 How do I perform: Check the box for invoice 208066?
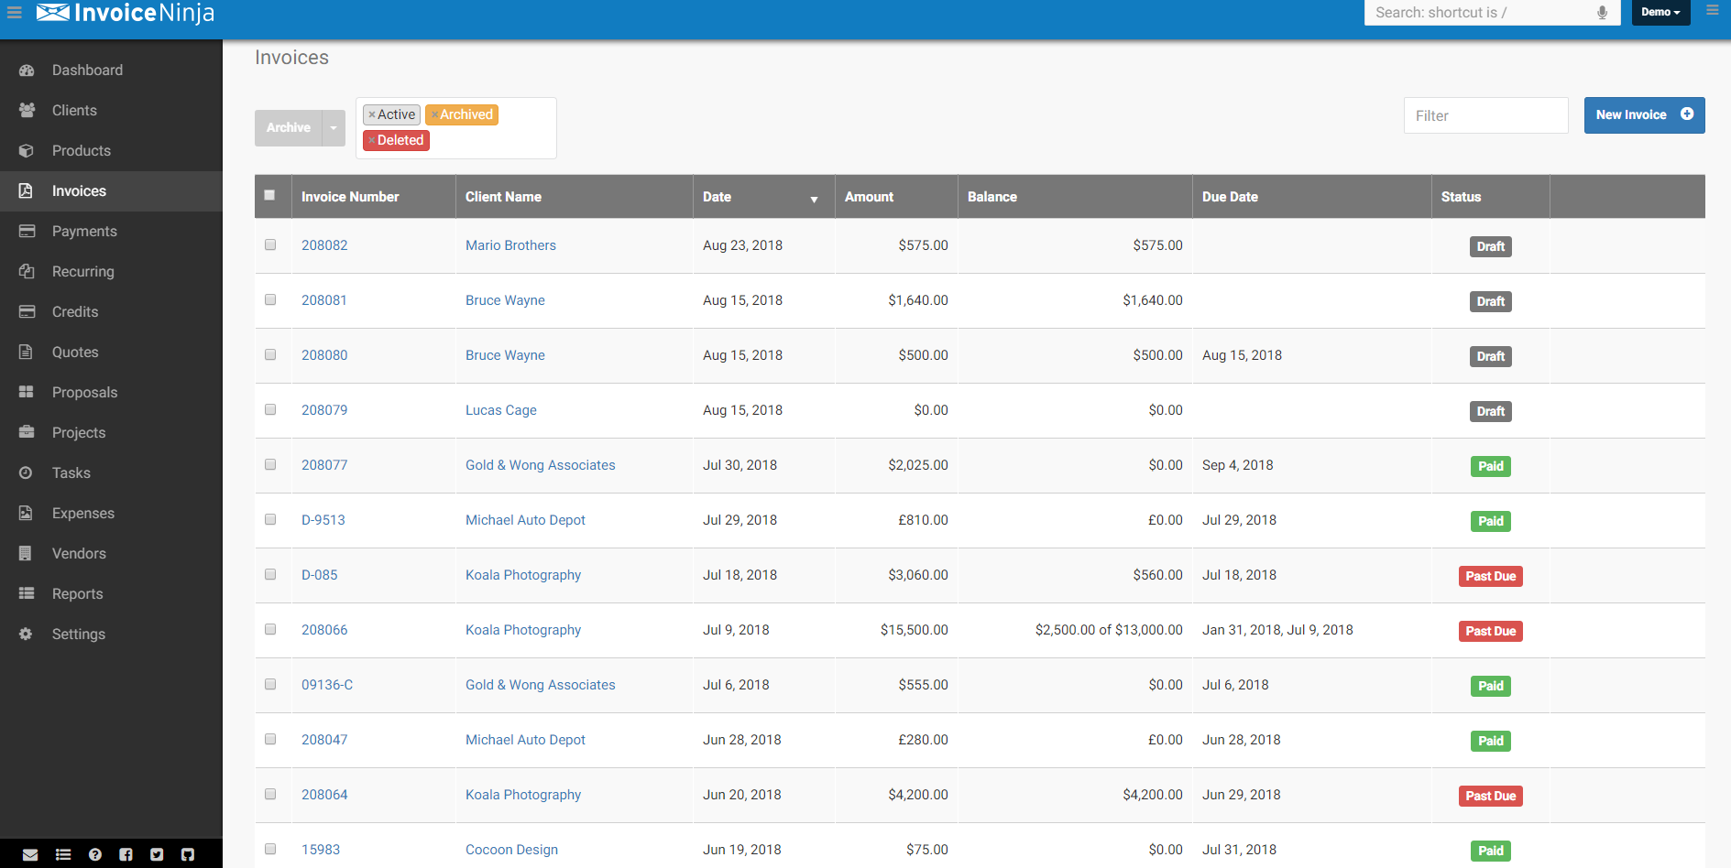(x=270, y=629)
